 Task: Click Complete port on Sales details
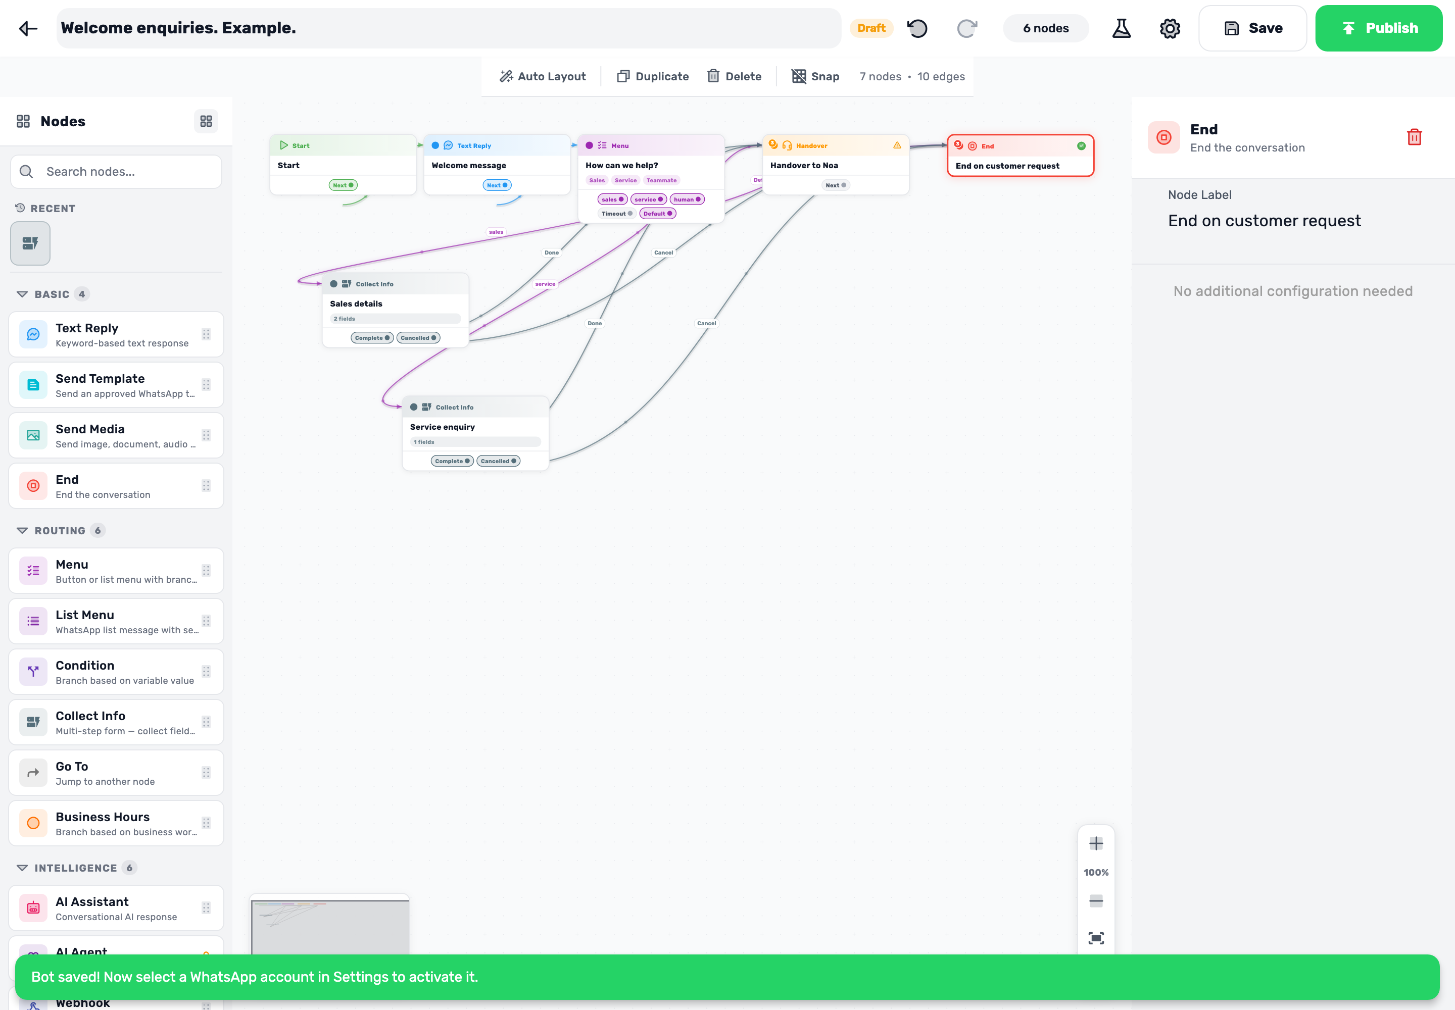point(372,338)
